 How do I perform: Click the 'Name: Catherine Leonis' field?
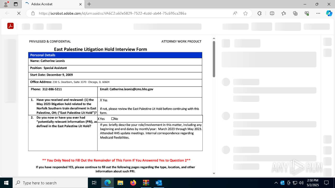pos(115,61)
